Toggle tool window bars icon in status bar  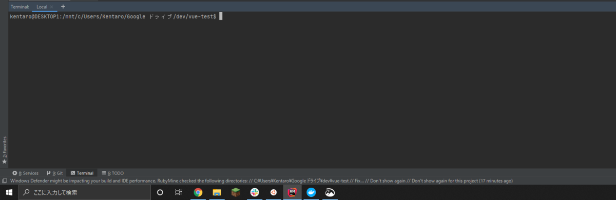[4, 181]
